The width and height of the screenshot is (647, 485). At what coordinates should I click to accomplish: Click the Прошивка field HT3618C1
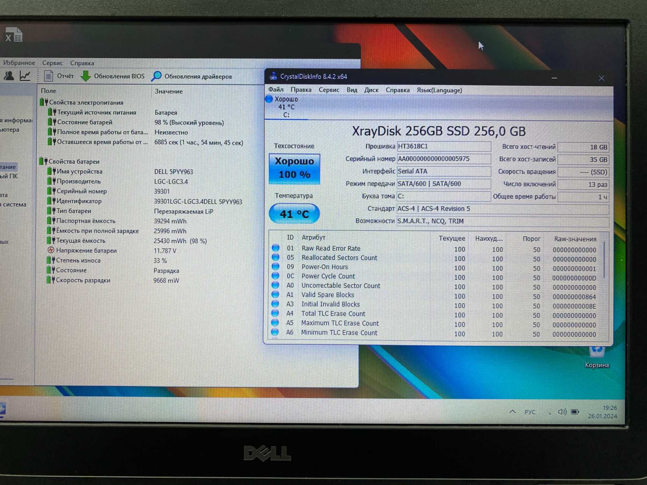point(444,146)
